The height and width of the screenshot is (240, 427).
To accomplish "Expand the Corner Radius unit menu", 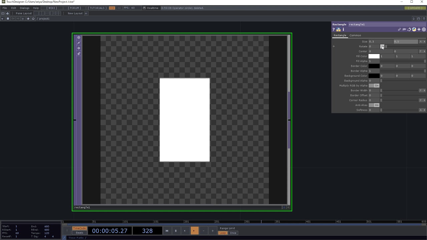I will [x=422, y=100].
